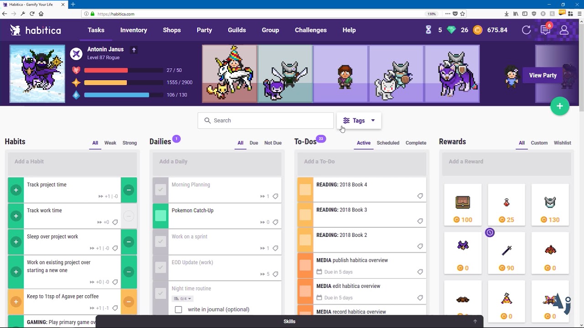Buy the 25 gold health potion reward
The image size is (584, 328).
coord(506,205)
